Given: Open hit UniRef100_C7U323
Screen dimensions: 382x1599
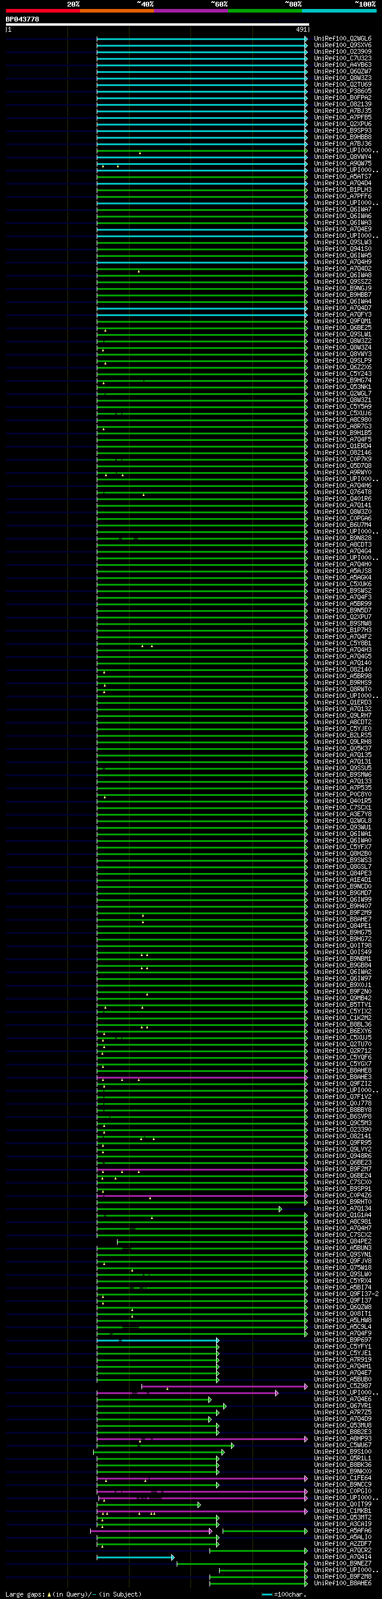Looking at the screenshot, I should pyautogui.click(x=343, y=59).
